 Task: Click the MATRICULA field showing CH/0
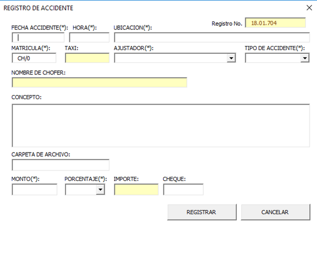point(34,58)
